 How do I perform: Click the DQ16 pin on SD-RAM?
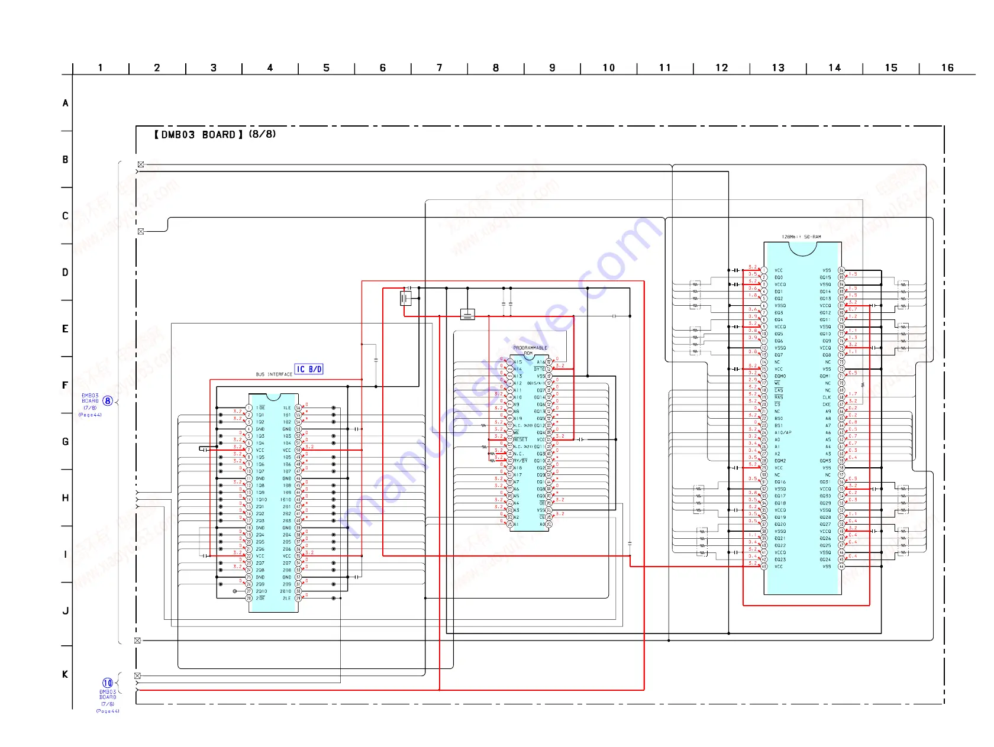pos(780,482)
